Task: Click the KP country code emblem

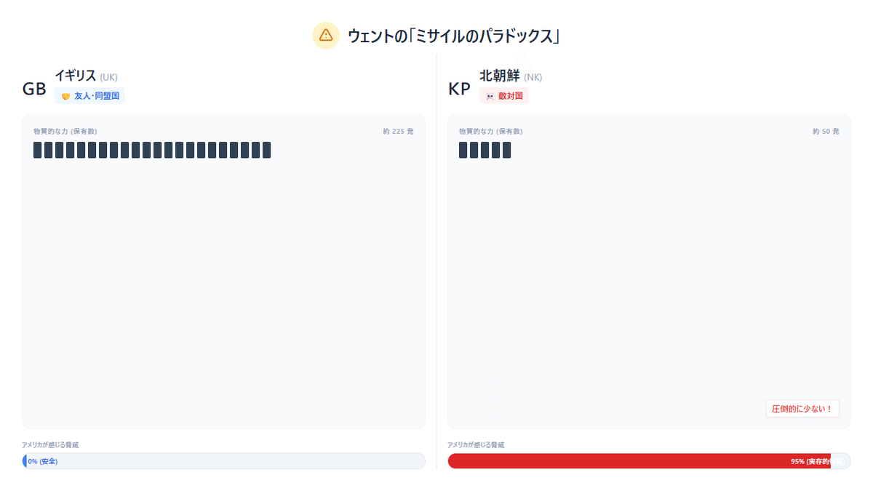Action: point(459,89)
